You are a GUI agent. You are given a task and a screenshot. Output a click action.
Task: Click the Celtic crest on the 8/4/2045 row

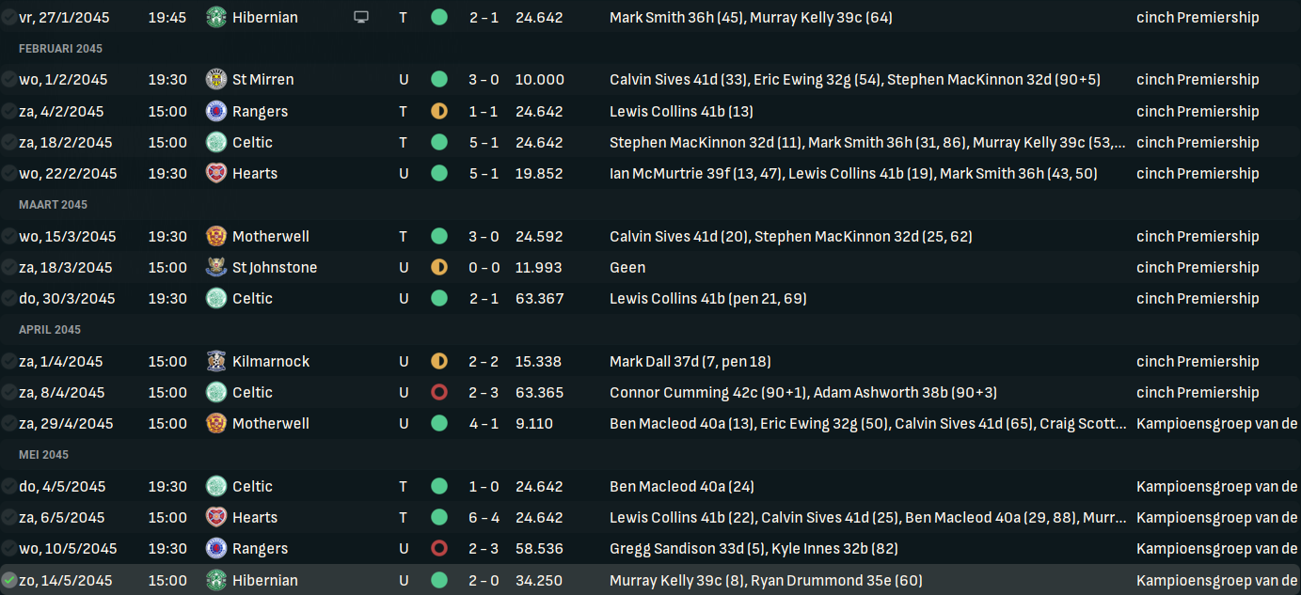pos(216,392)
